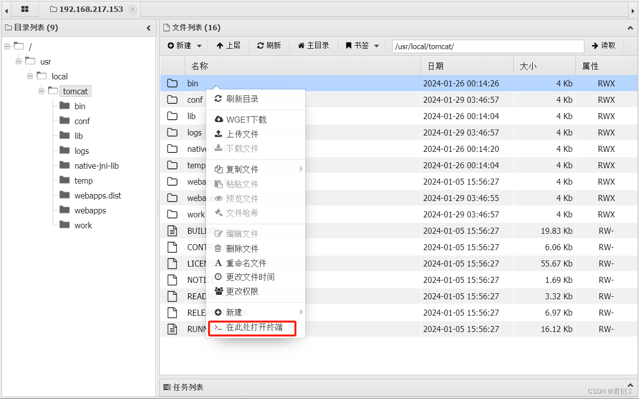Collapse the usr tree node
This screenshot has height=399, width=639.
pos(19,62)
